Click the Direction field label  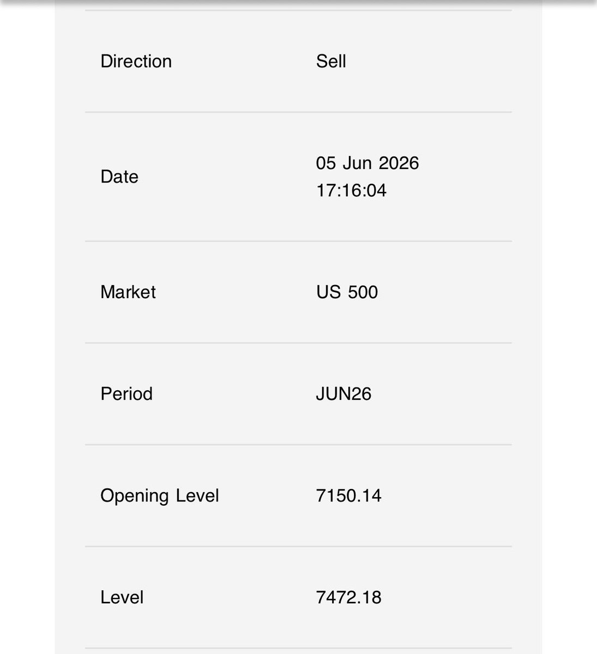pos(136,61)
